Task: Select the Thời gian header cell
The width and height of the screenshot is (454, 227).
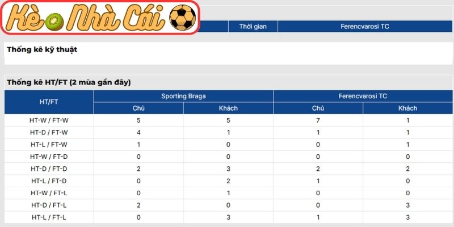Action: 253,26
